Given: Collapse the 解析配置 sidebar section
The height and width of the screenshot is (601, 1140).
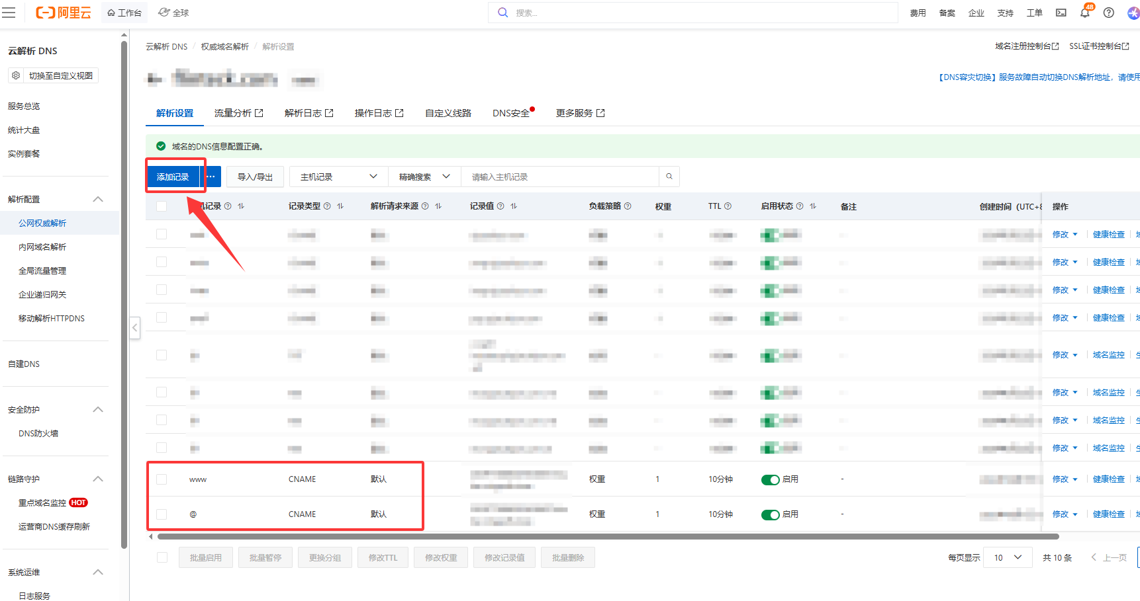Looking at the screenshot, I should (98, 199).
